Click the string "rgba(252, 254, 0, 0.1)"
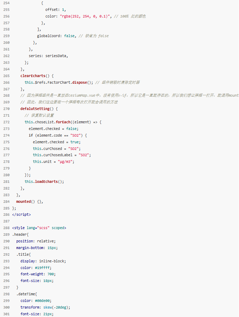The image size is (239, 317). [85, 16]
